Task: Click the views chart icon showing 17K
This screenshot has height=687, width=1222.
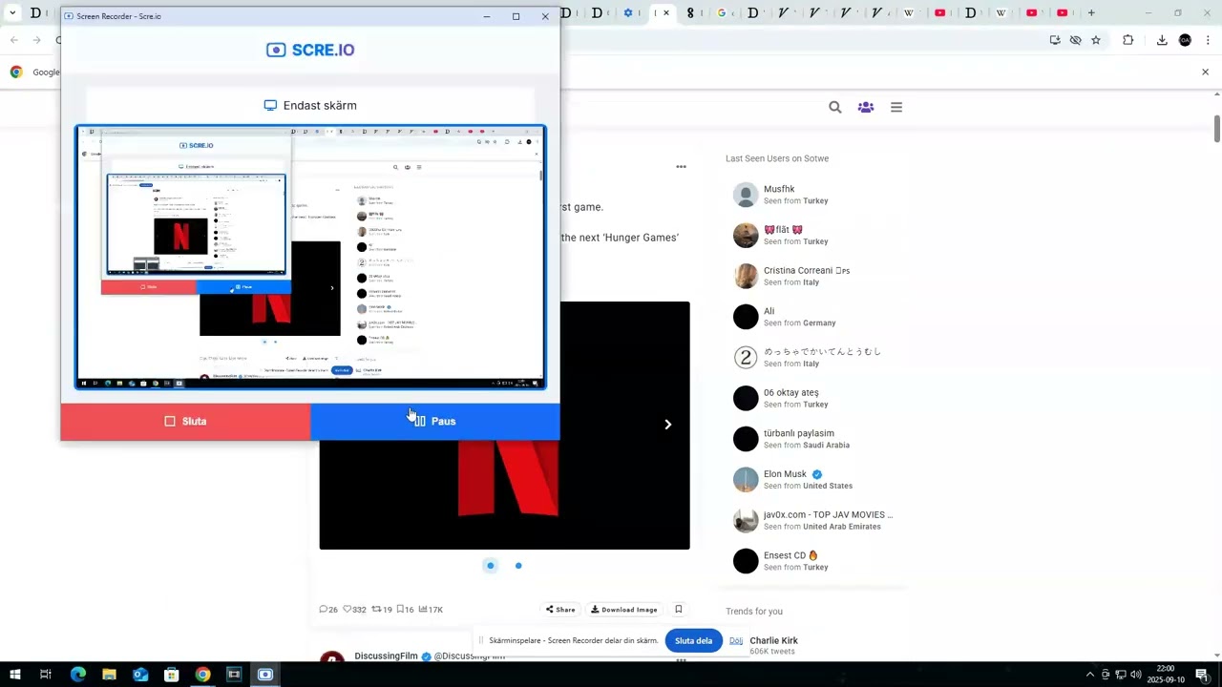Action: (422, 609)
